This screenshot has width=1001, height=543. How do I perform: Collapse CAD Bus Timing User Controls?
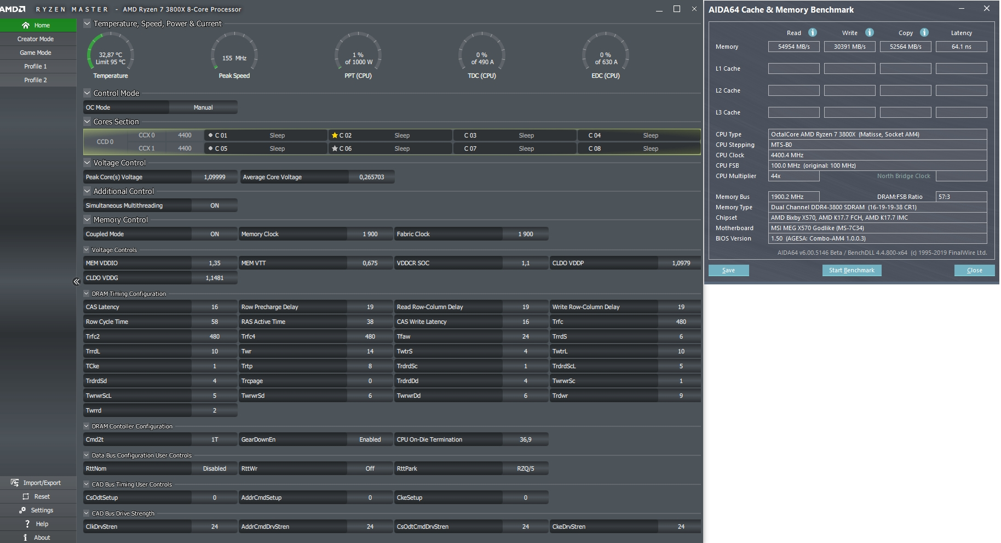(87, 484)
